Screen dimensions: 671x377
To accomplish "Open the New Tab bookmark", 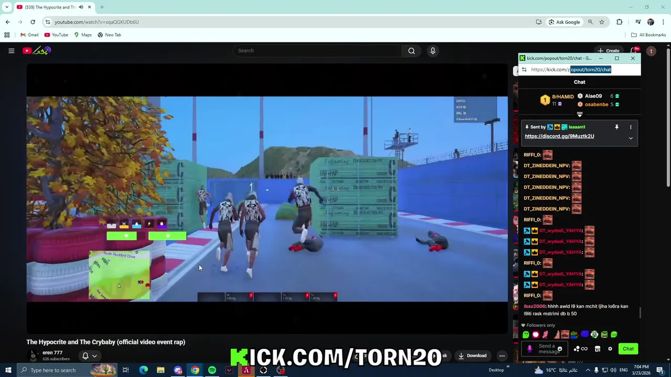I will click(109, 35).
